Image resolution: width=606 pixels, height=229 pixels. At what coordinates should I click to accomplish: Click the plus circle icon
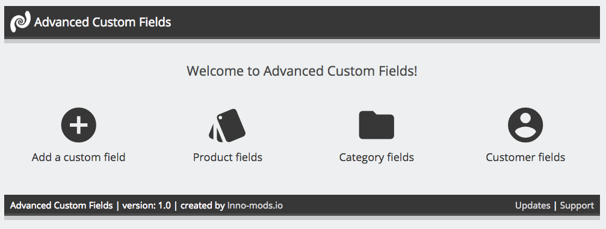click(x=78, y=125)
